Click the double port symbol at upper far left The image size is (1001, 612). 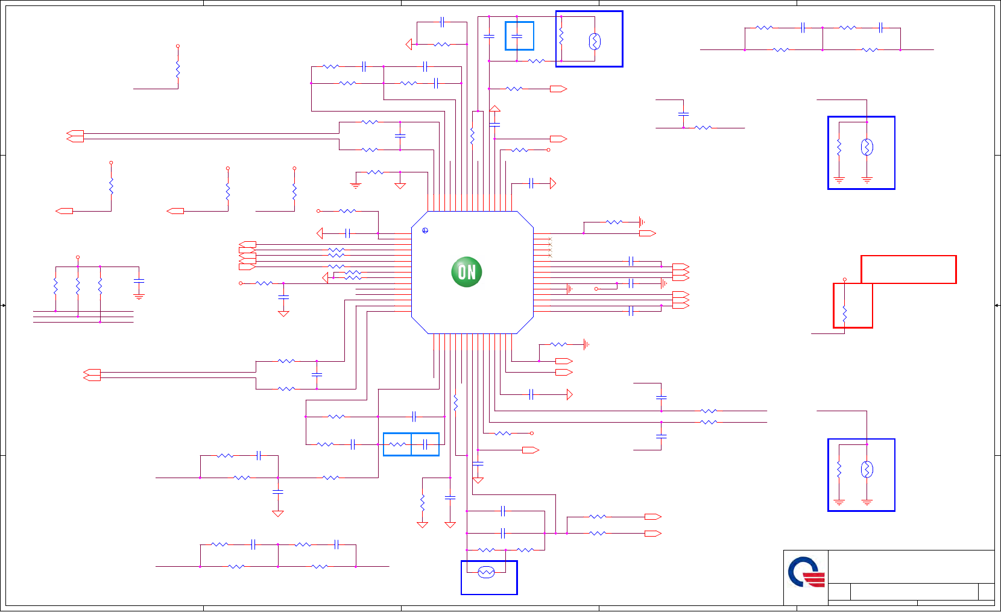75,136
